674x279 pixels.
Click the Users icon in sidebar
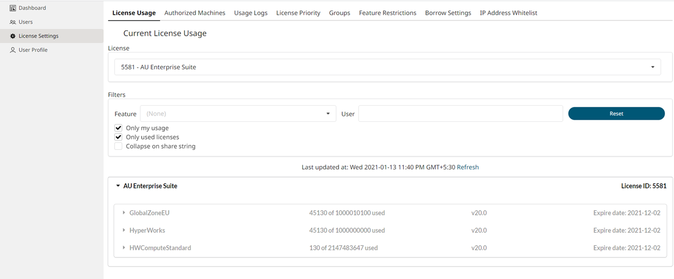pyautogui.click(x=13, y=22)
